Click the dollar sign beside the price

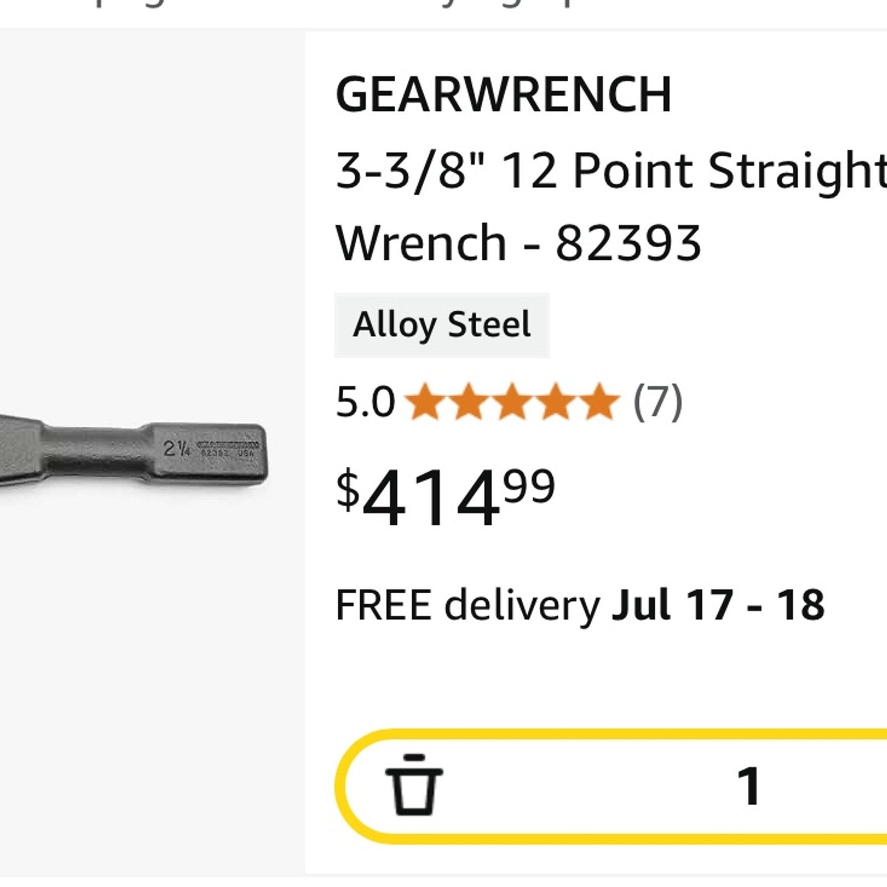click(x=347, y=490)
